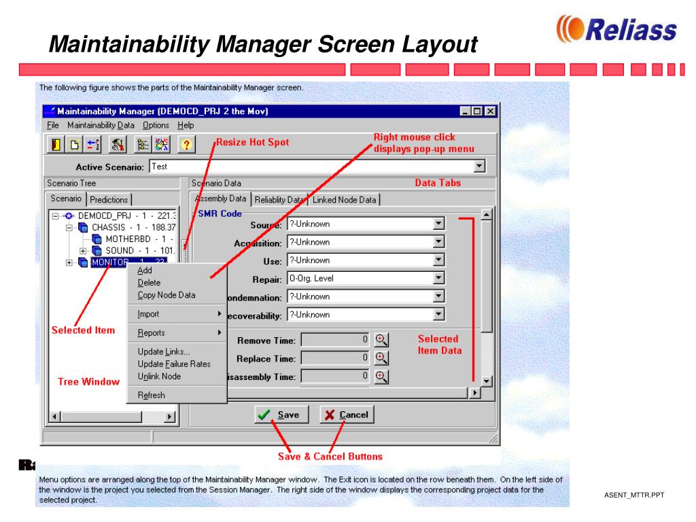
Task: Open the Source dropdown
Action: [438, 224]
